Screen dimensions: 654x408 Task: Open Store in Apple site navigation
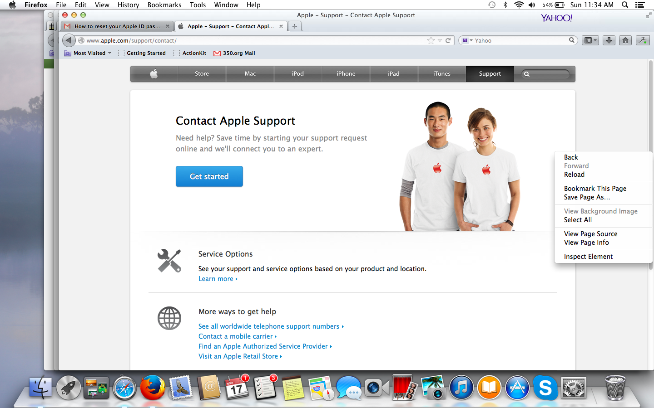click(x=202, y=74)
